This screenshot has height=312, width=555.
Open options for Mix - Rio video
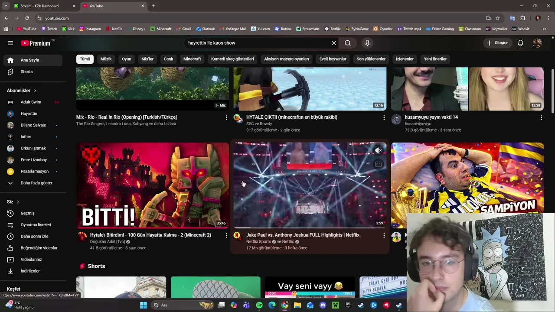point(226,117)
